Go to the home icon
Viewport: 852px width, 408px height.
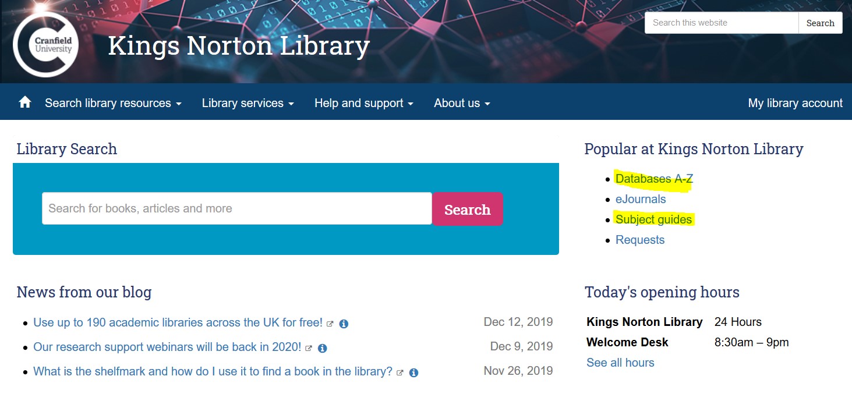25,102
